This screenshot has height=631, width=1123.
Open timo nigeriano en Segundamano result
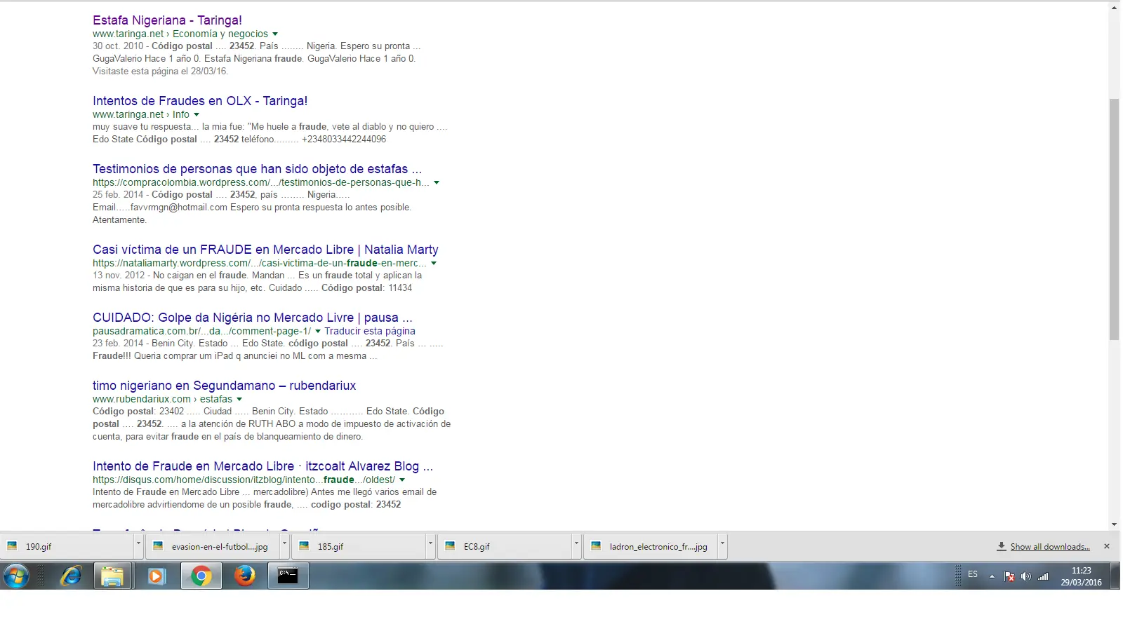224,386
